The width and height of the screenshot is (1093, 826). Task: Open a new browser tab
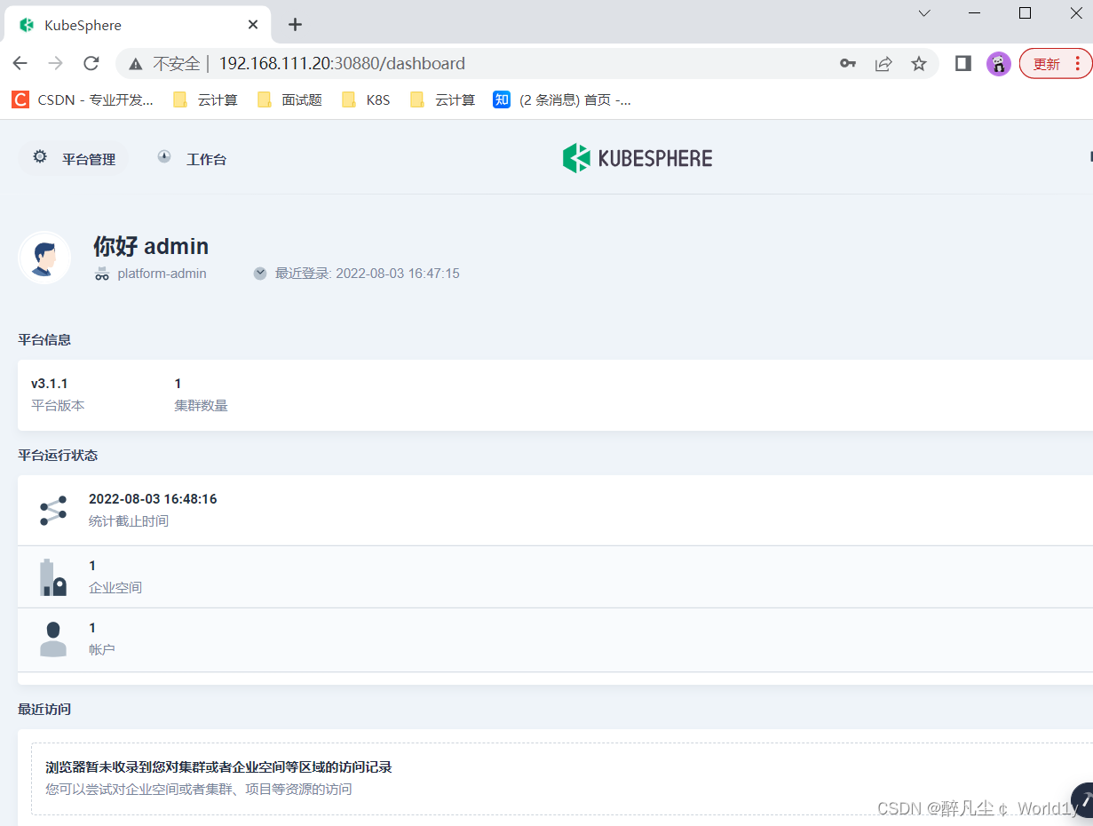(x=296, y=25)
